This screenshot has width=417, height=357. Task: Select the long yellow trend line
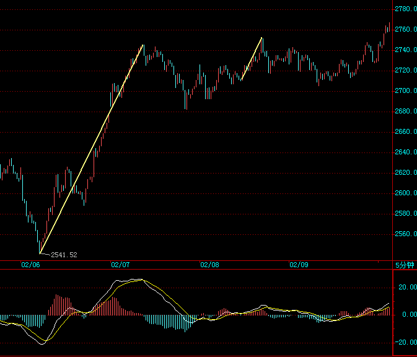(x=92, y=149)
